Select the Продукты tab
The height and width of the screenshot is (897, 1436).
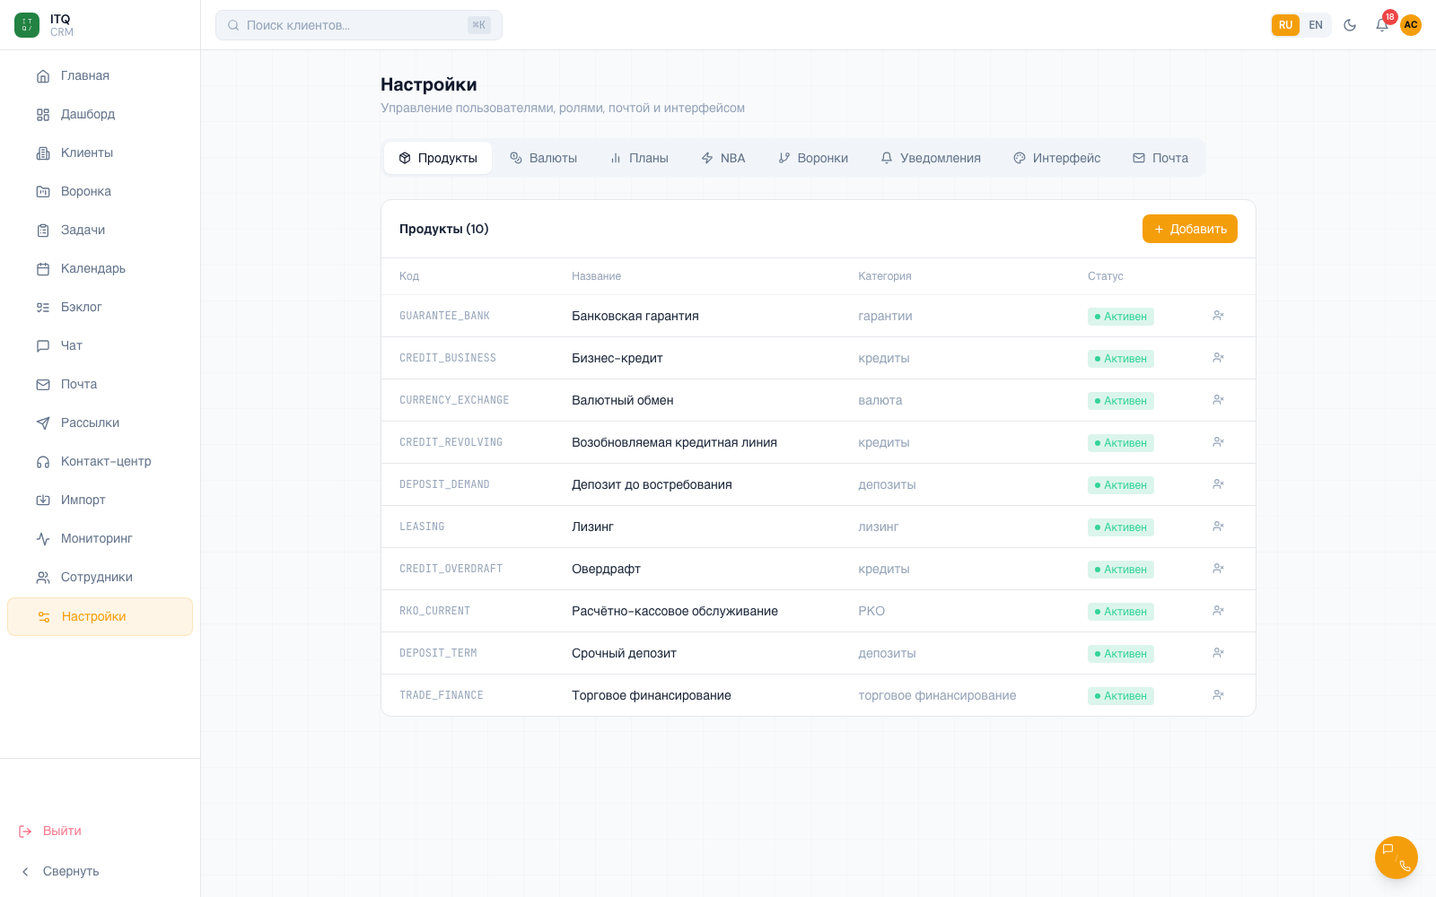pyautogui.click(x=438, y=158)
